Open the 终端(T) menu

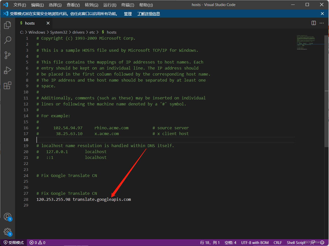pyautogui.click(x=128, y=5)
